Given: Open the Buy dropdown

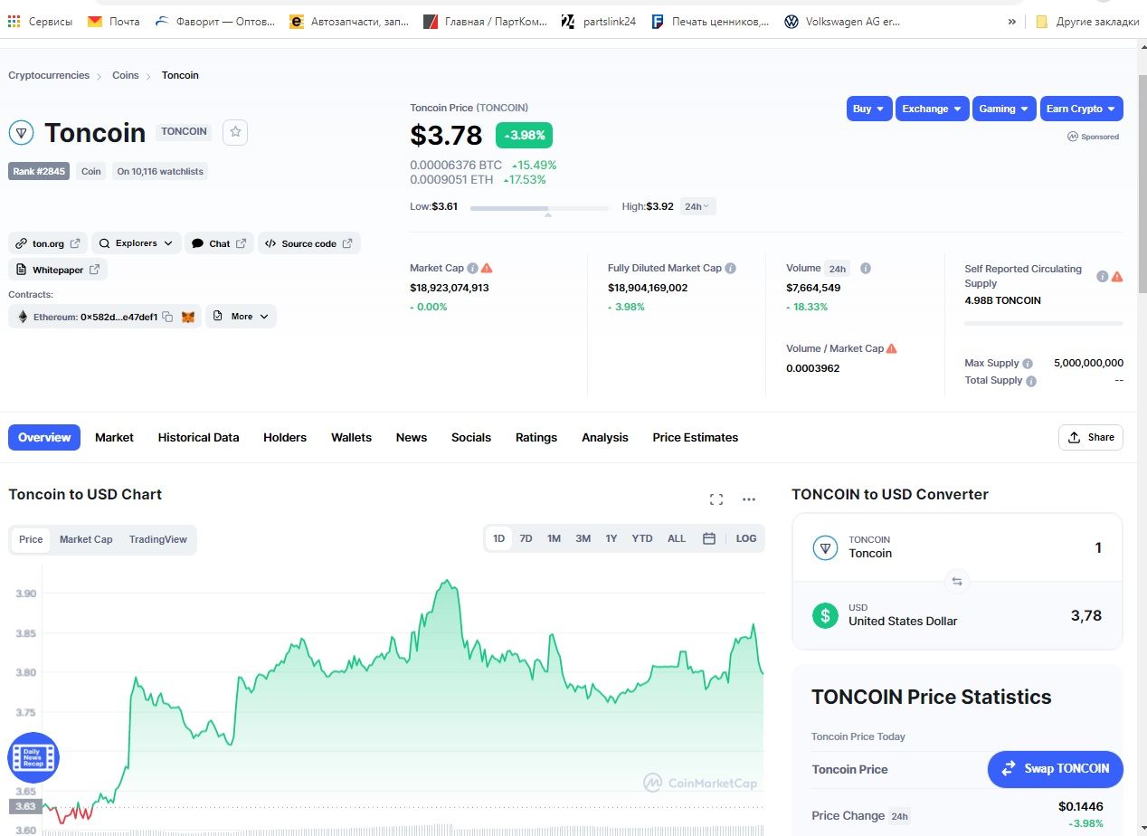Looking at the screenshot, I should click(869, 109).
